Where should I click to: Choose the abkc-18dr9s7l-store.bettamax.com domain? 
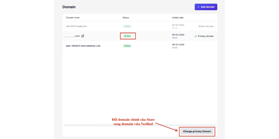(83, 46)
